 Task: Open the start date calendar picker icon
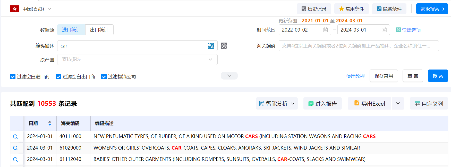(x=325, y=30)
